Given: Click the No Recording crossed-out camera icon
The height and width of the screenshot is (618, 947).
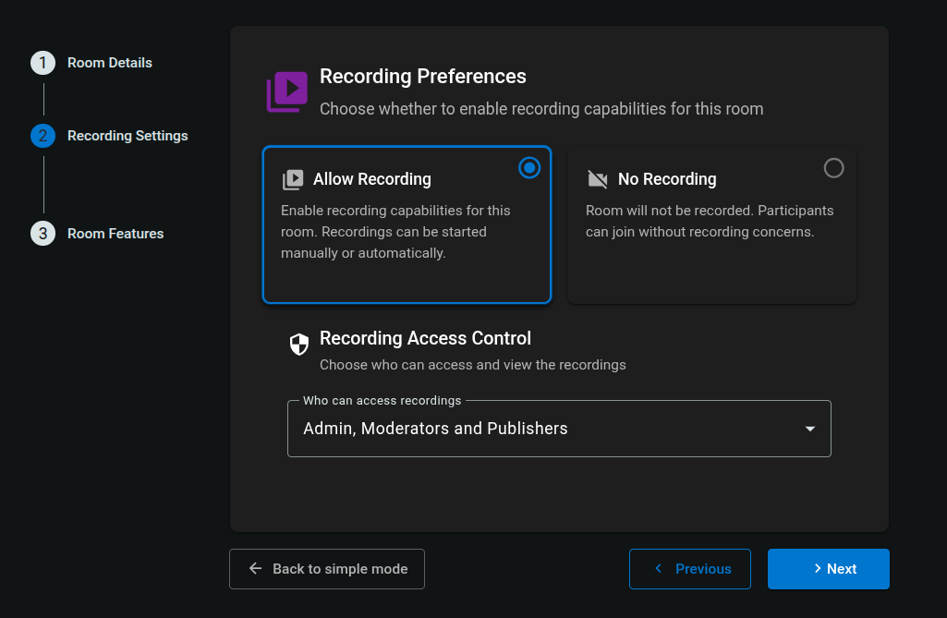Looking at the screenshot, I should coord(598,180).
